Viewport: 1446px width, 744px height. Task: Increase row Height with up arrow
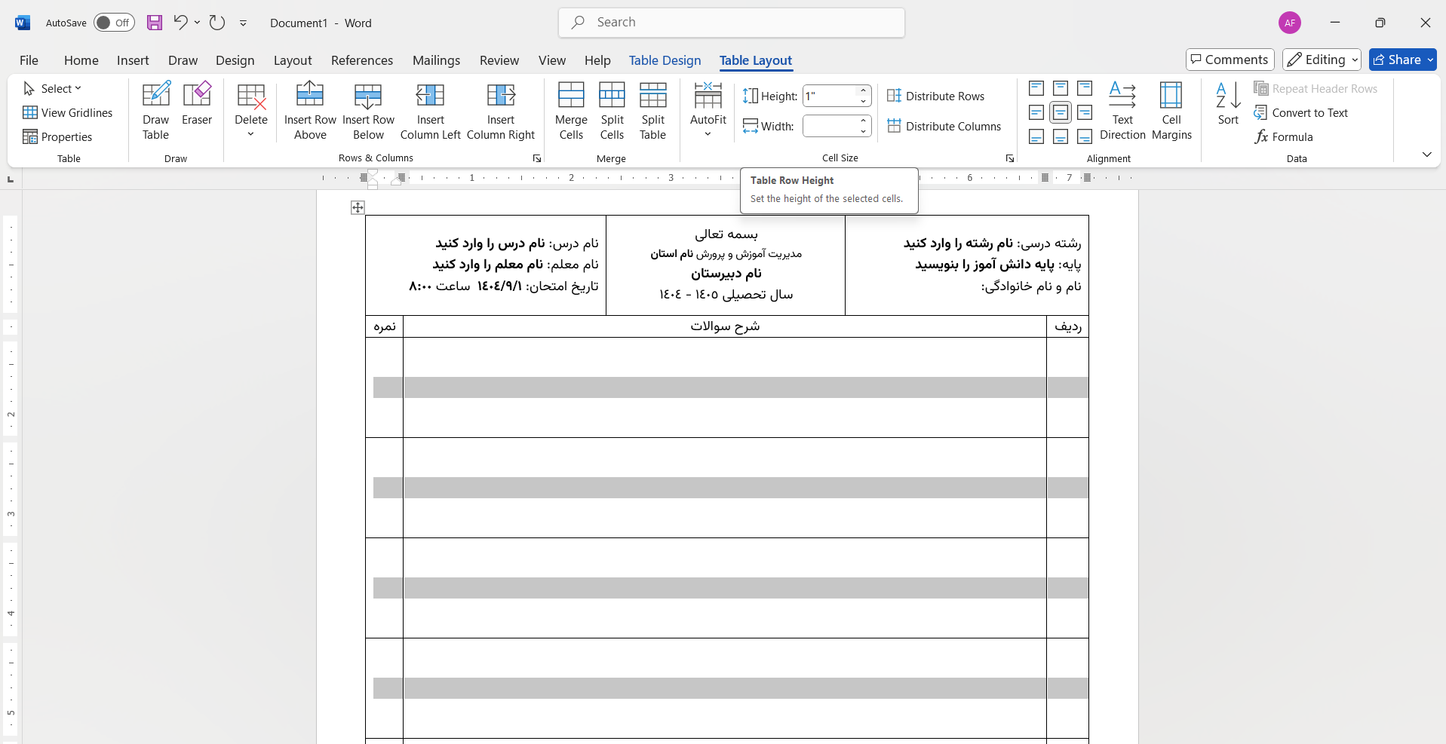864,90
